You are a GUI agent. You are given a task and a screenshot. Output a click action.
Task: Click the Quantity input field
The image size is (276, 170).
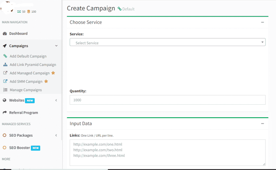[167, 100]
